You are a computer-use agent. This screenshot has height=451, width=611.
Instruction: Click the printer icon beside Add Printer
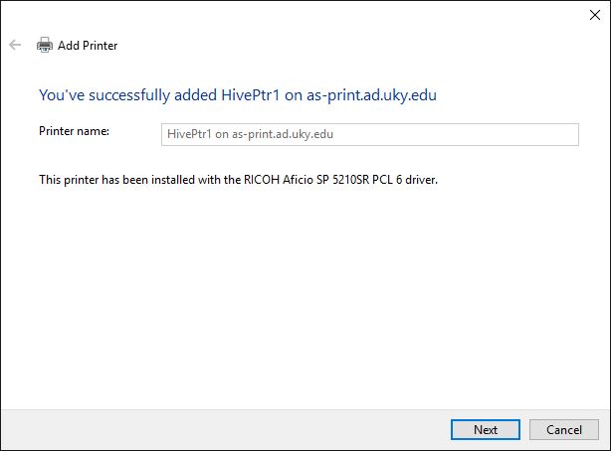point(45,45)
